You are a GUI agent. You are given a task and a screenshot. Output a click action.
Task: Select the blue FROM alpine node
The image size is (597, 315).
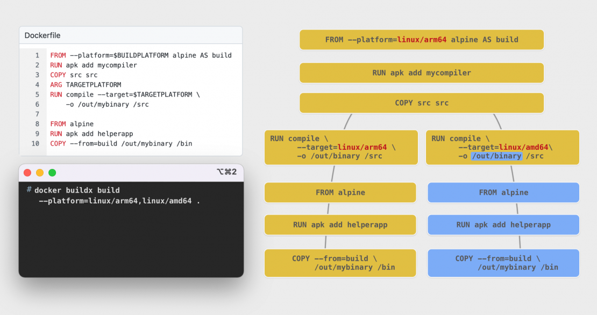click(x=503, y=193)
